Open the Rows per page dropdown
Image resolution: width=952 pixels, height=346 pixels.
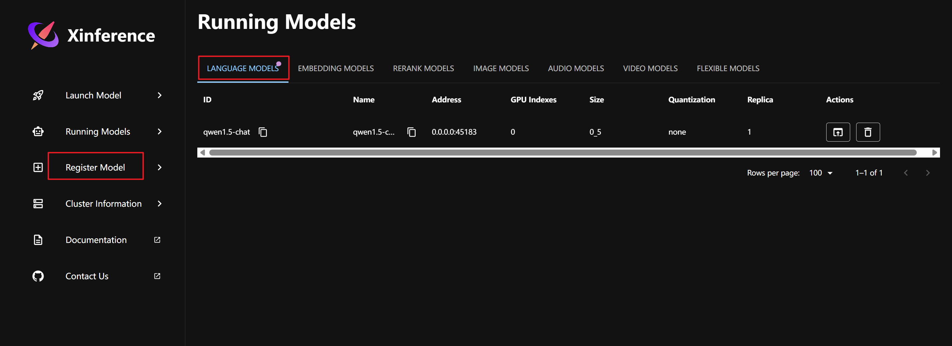pyautogui.click(x=821, y=173)
